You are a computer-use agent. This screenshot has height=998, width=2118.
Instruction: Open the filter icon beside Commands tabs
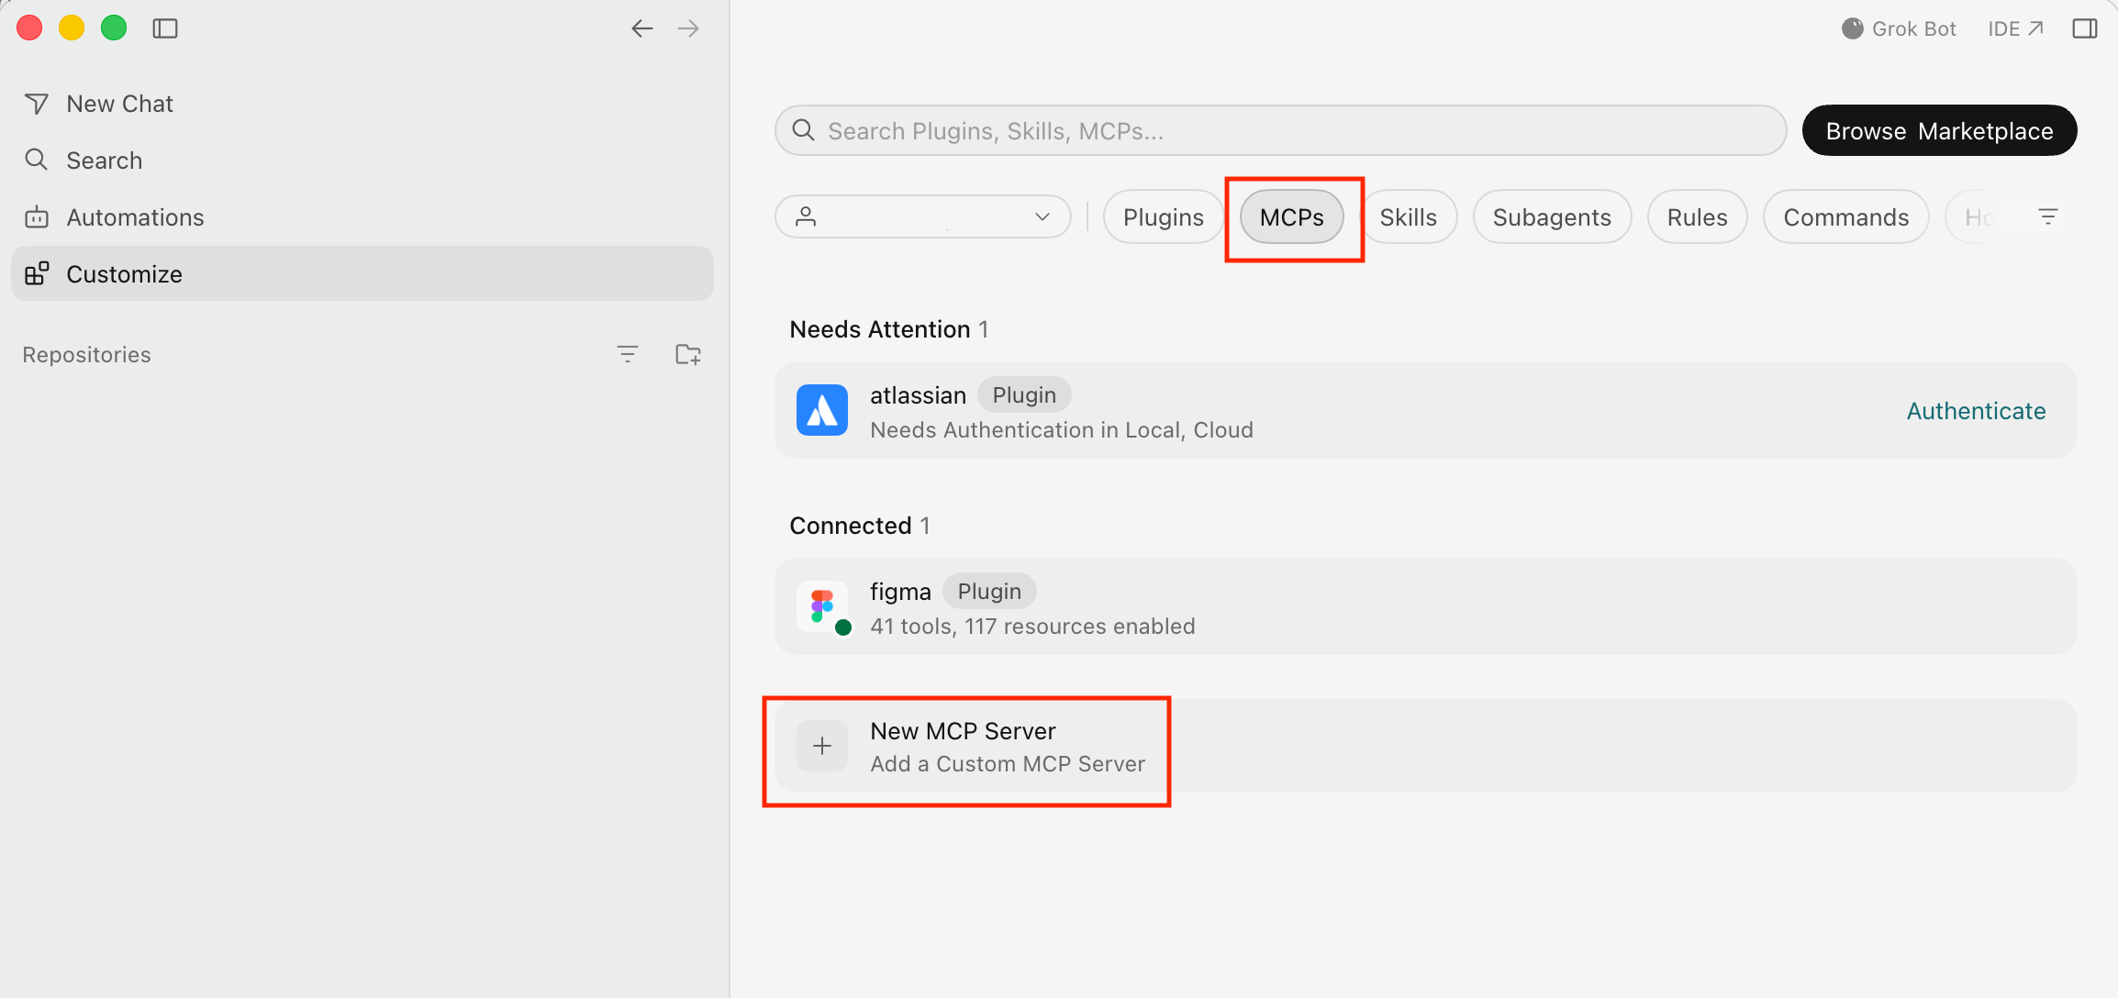click(2047, 216)
